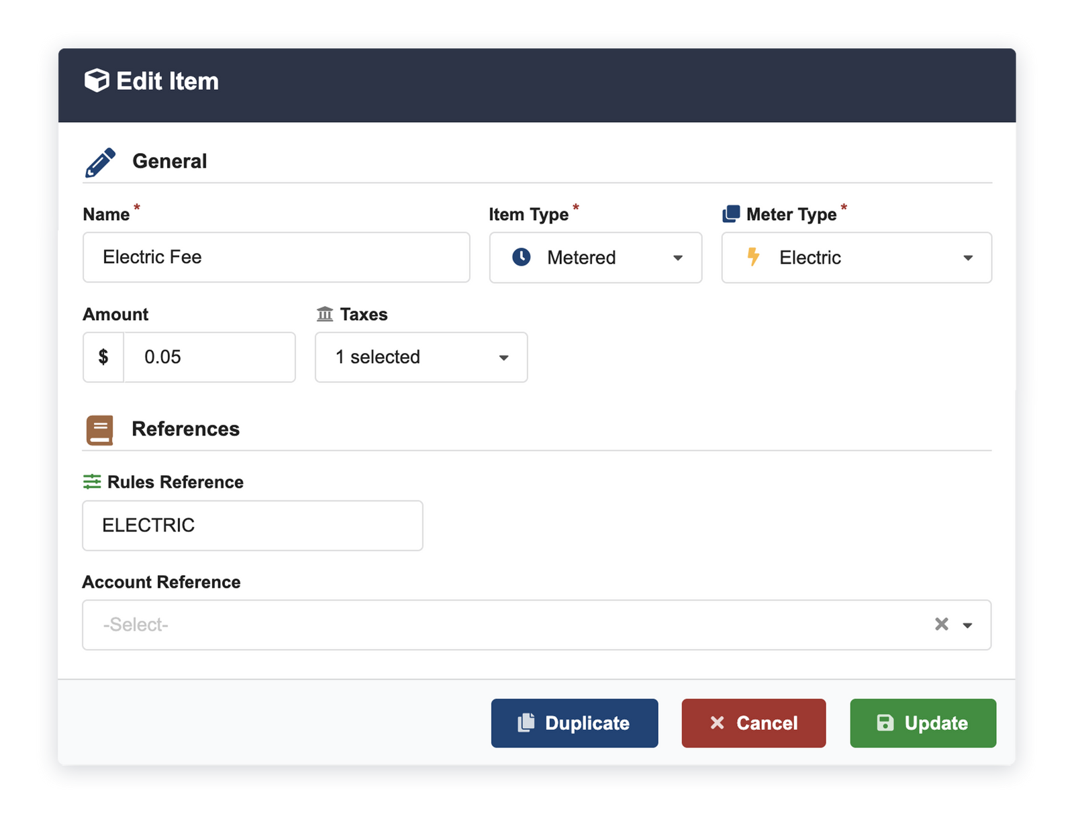Click the pencil icon next to General

100,162
